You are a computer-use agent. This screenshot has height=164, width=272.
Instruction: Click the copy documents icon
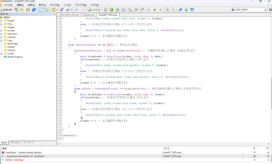coord(167,10)
